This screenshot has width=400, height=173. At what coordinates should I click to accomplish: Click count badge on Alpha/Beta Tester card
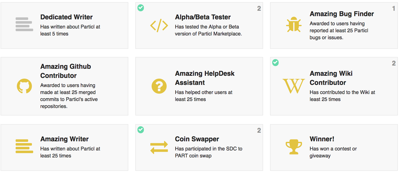coord(259,9)
